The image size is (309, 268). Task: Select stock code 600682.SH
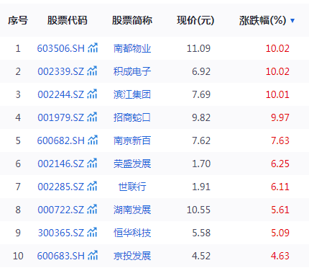[61, 140]
